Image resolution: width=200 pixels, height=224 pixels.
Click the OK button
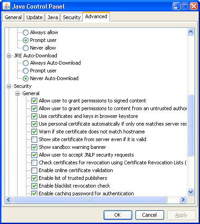[x=118, y=215]
